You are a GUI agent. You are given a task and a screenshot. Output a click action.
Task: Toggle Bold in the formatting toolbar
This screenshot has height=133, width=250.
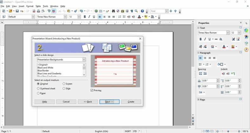click(x=85, y=17)
